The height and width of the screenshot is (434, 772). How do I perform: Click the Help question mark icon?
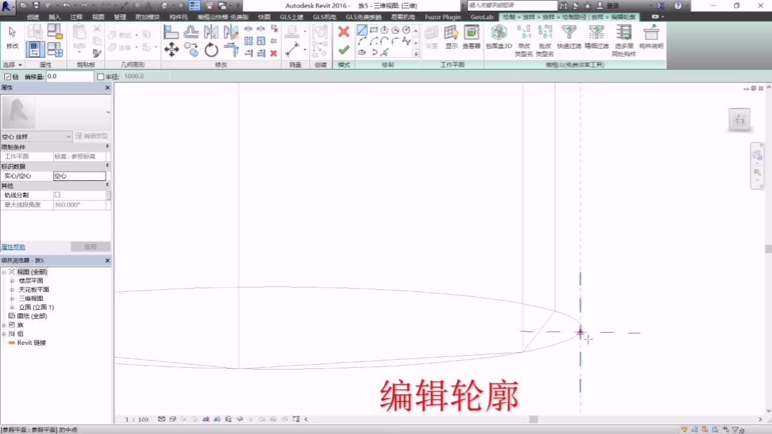[x=678, y=5]
